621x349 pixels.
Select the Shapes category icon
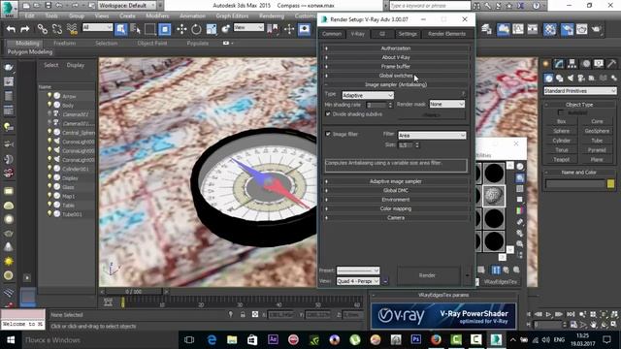coord(560,78)
